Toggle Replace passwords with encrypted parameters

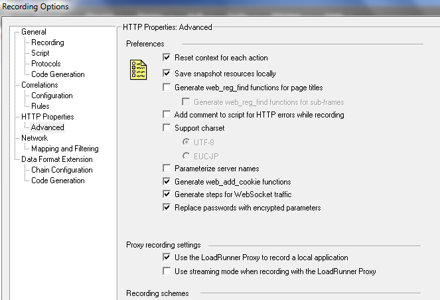tap(167, 208)
